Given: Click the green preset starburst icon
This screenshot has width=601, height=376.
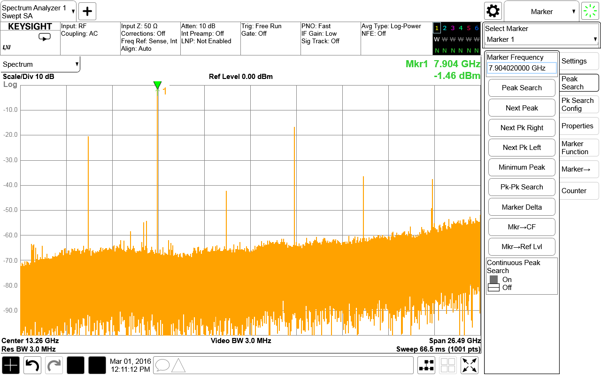Looking at the screenshot, I should (590, 11).
